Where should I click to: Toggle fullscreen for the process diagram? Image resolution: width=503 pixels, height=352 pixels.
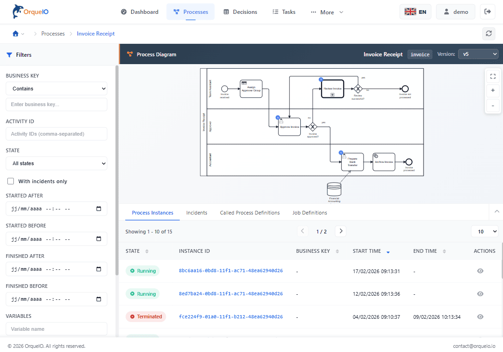click(x=493, y=76)
